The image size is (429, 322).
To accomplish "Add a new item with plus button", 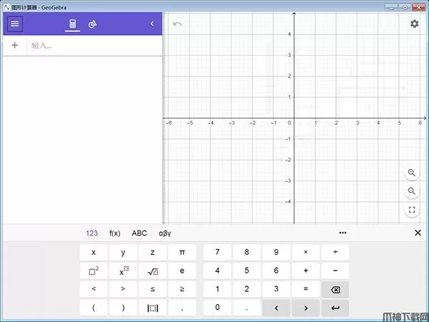I will (15, 45).
